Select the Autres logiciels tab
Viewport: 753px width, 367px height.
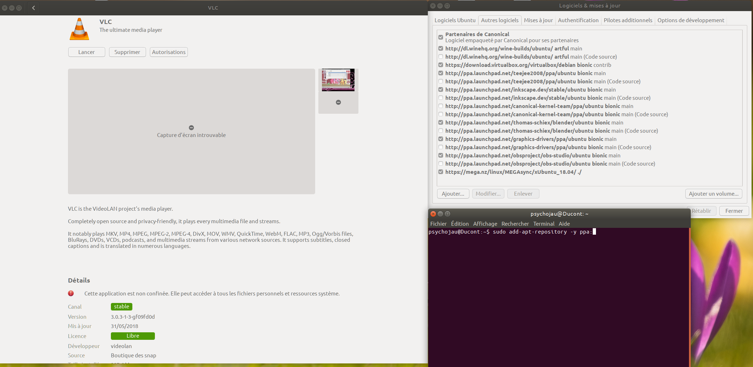(x=500, y=20)
